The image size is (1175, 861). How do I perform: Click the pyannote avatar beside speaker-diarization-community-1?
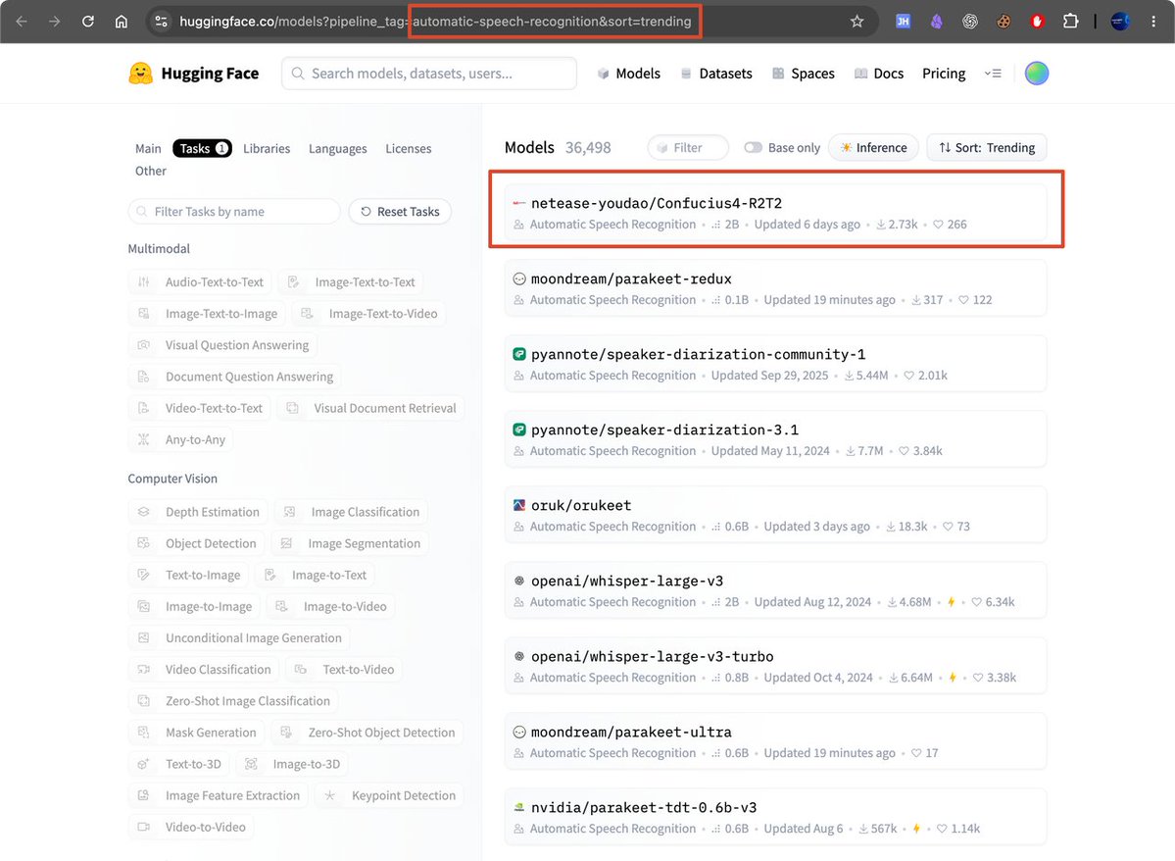[x=518, y=354]
